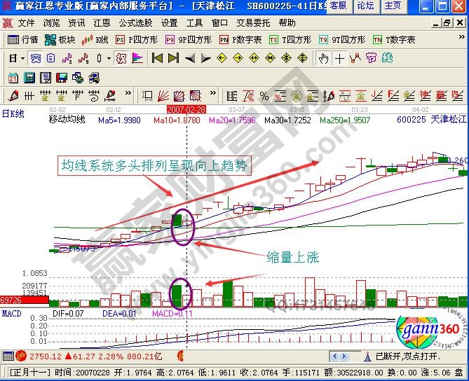Open the T数字表 tool
469x381 pixels.
tap(393, 40)
